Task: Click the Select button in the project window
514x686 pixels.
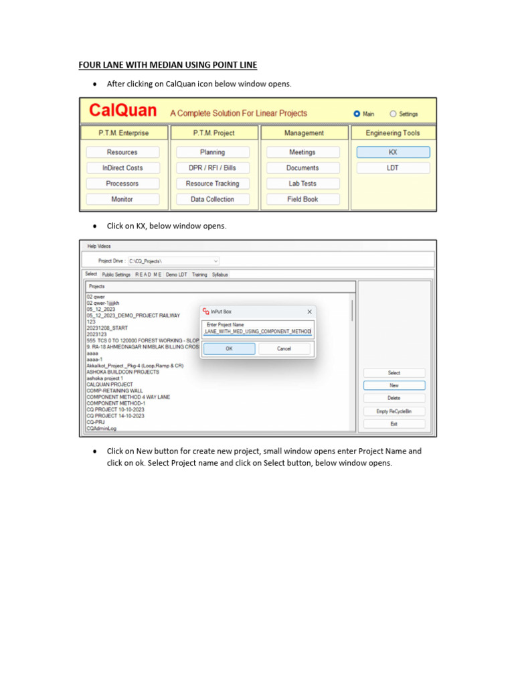Action: click(394, 372)
